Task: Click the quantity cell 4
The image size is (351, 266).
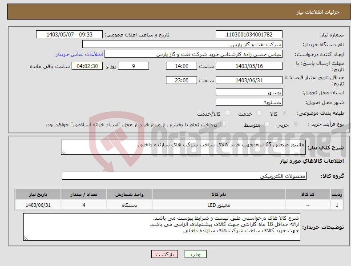Action: point(84,205)
